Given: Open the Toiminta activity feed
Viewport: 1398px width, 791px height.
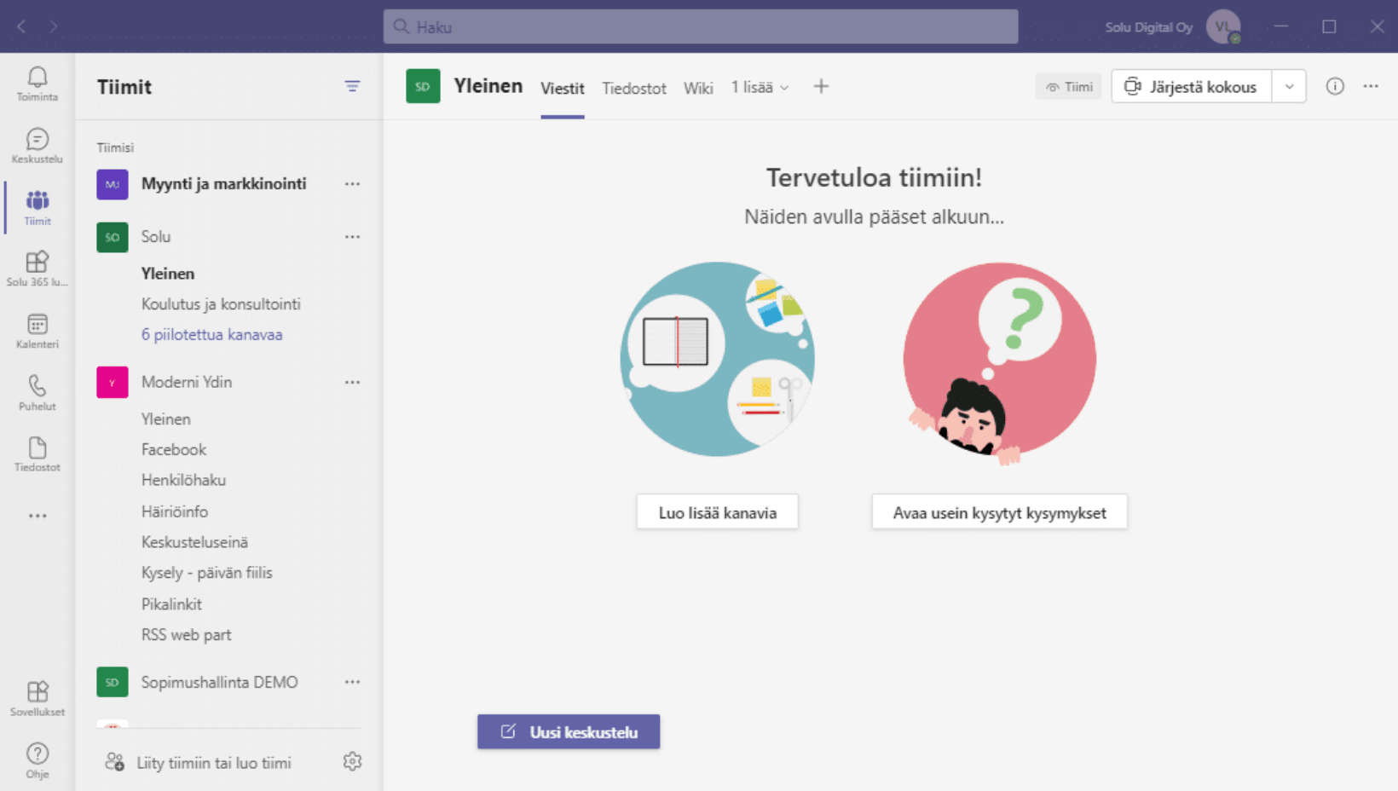Looking at the screenshot, I should (x=38, y=84).
